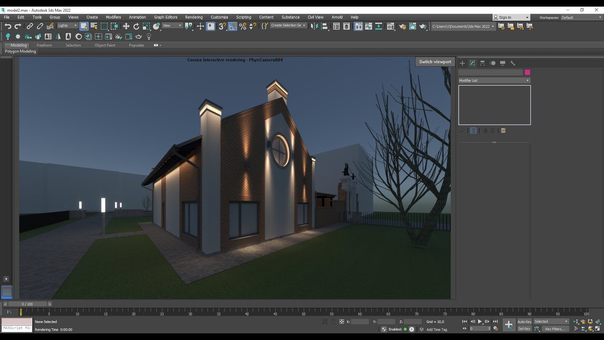Open the Utilities wrench panel tab
604x340 pixels.
coord(513,63)
